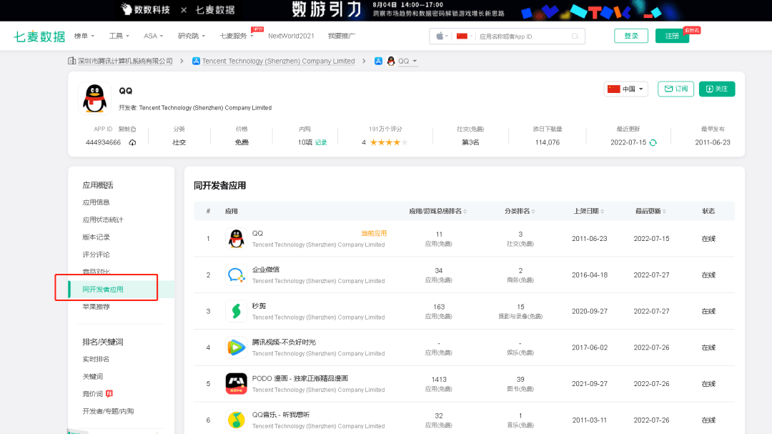772x434 pixels.
Task: Open the 秒剪 app name link
Action: coord(259,306)
